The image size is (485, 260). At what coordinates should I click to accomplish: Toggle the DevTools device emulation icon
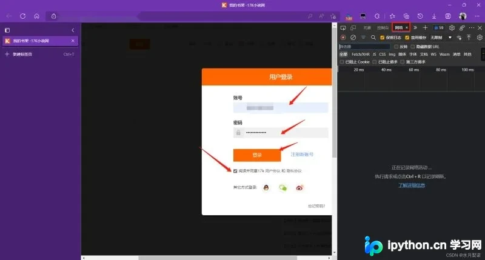(x=353, y=28)
